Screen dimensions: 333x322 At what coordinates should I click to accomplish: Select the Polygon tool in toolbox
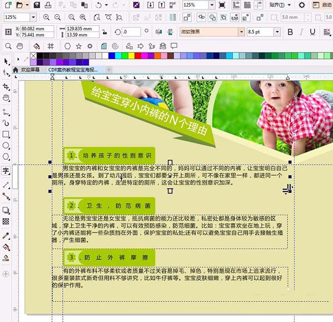(6, 157)
